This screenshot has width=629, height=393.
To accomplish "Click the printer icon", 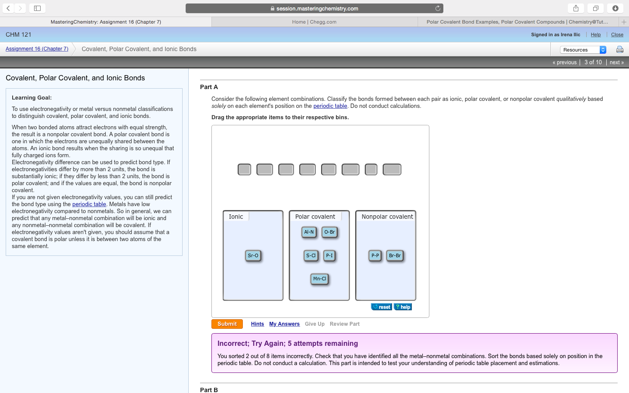I will pos(619,50).
